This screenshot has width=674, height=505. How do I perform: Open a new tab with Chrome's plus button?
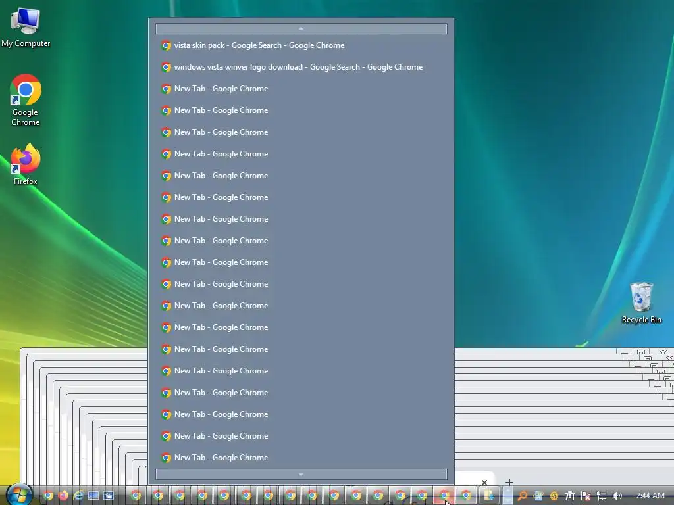(x=509, y=482)
